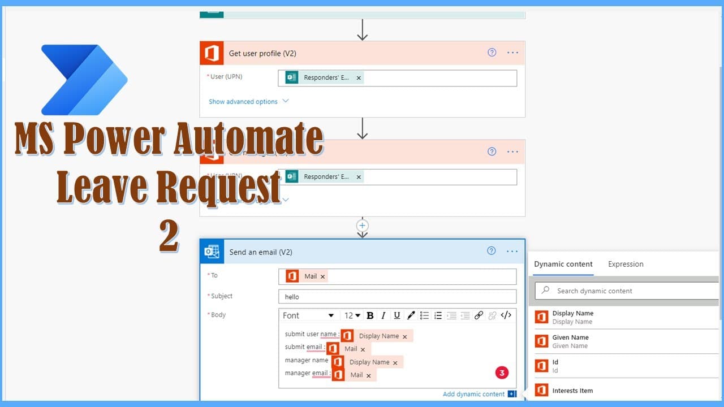Insert Display Name from dynamic content list
Image resolution: width=724 pixels, height=407 pixels.
point(626,317)
